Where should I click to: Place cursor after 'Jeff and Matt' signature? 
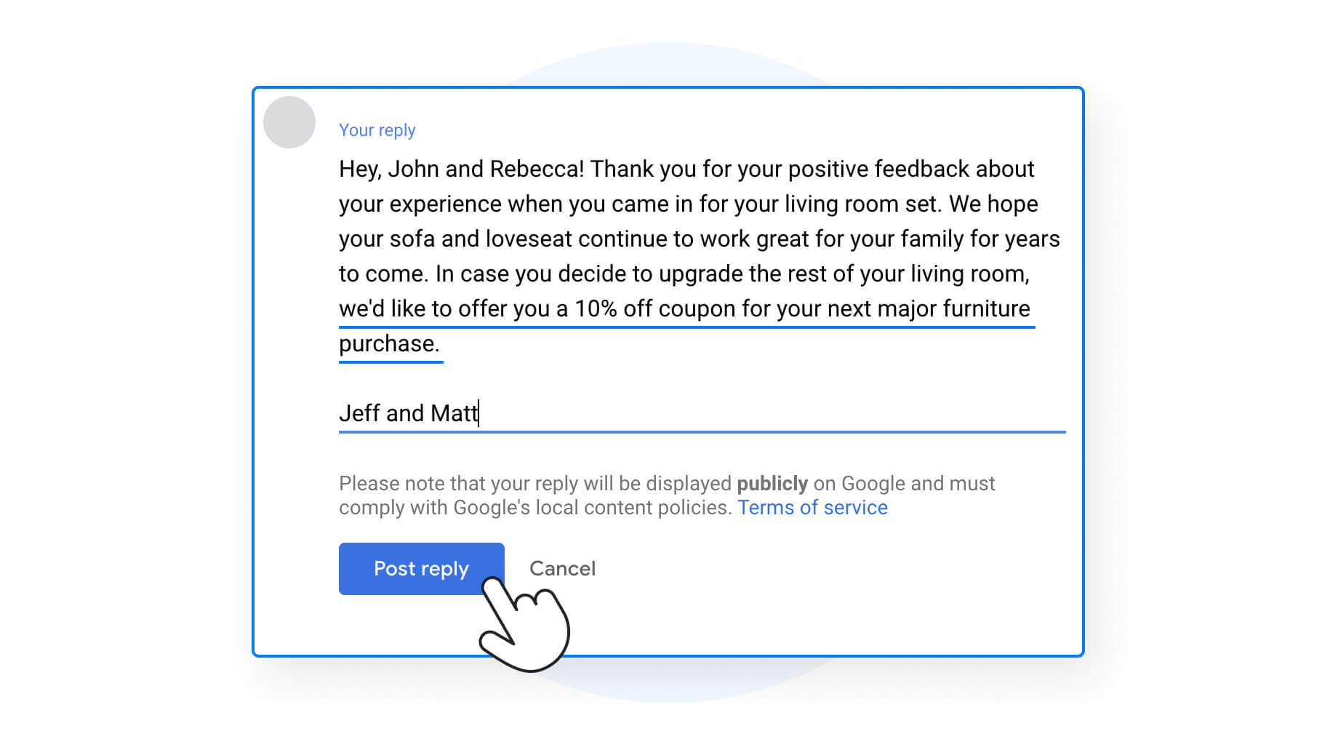[x=479, y=413]
